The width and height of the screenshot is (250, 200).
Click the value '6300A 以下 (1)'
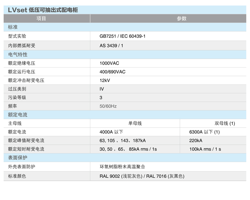click(205, 132)
